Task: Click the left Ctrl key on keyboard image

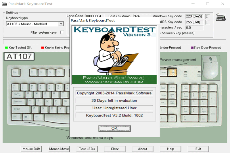Action: (17, 117)
